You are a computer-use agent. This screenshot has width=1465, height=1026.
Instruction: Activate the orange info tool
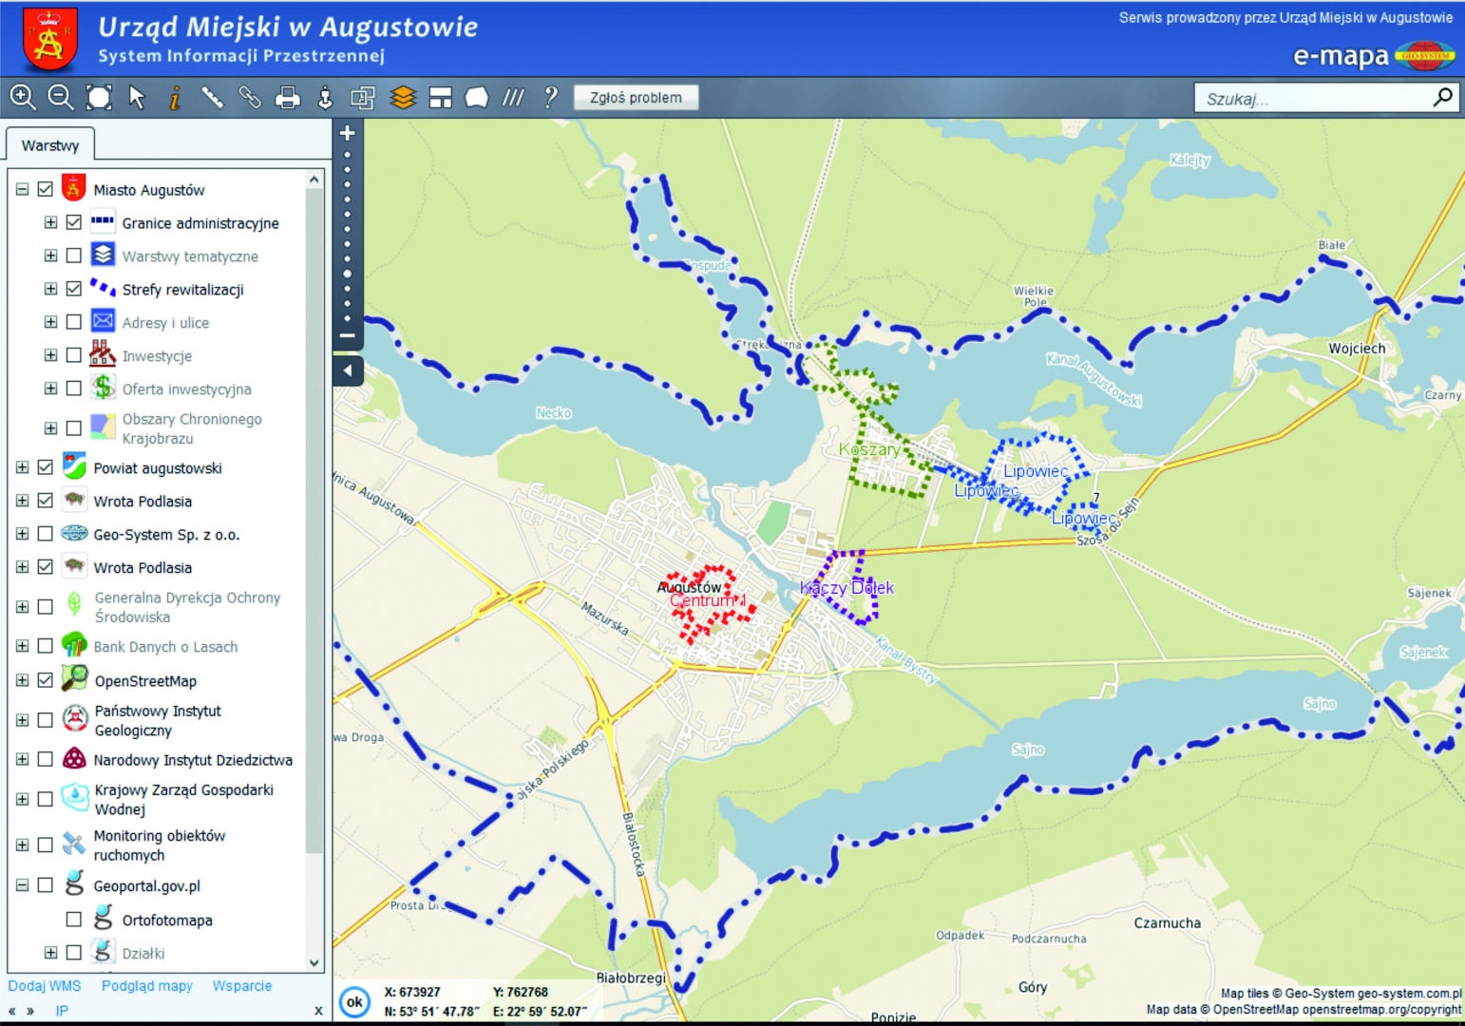[x=175, y=97]
